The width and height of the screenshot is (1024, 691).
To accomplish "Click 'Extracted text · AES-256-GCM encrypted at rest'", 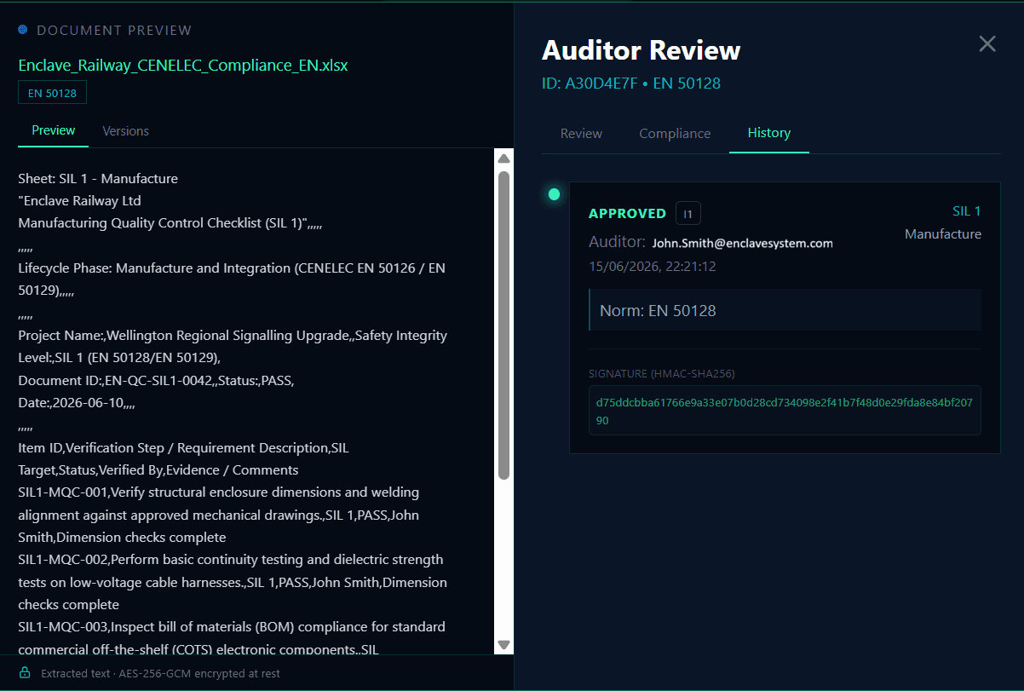I will point(160,673).
